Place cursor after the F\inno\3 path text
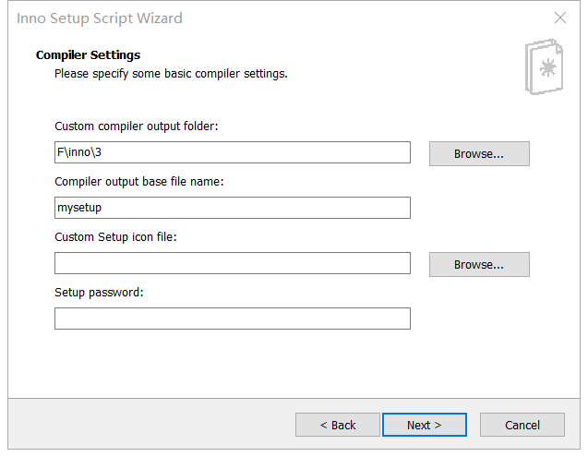The width and height of the screenshot is (588, 457). tap(102, 152)
